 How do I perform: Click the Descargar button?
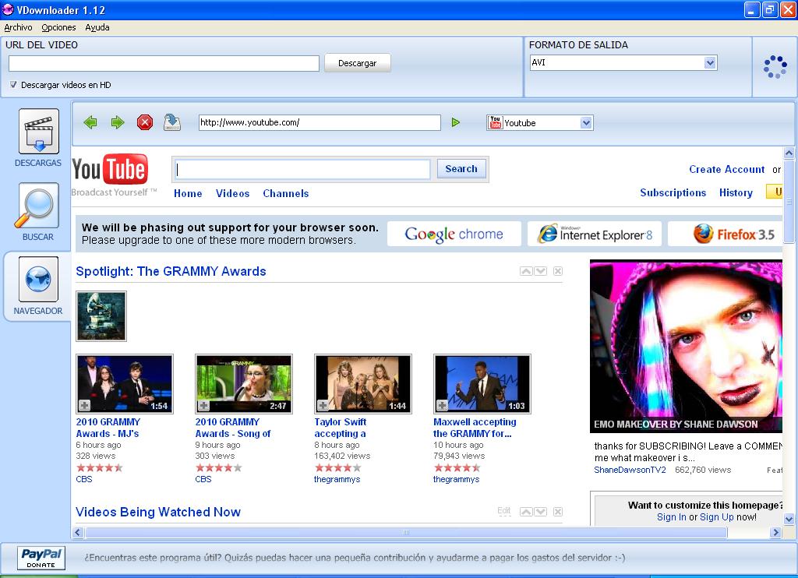click(357, 63)
